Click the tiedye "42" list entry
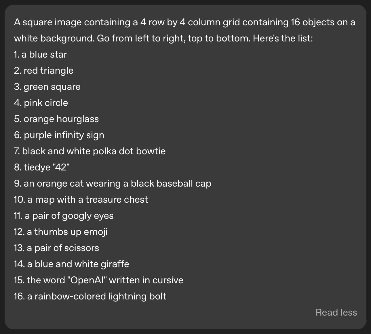This screenshot has width=371, height=334. click(42, 167)
